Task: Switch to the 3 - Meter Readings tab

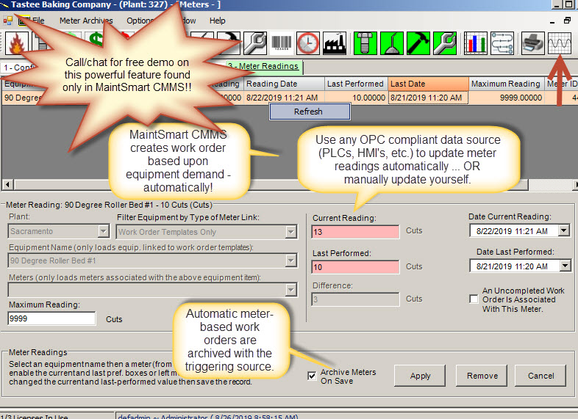Action: coord(263,66)
